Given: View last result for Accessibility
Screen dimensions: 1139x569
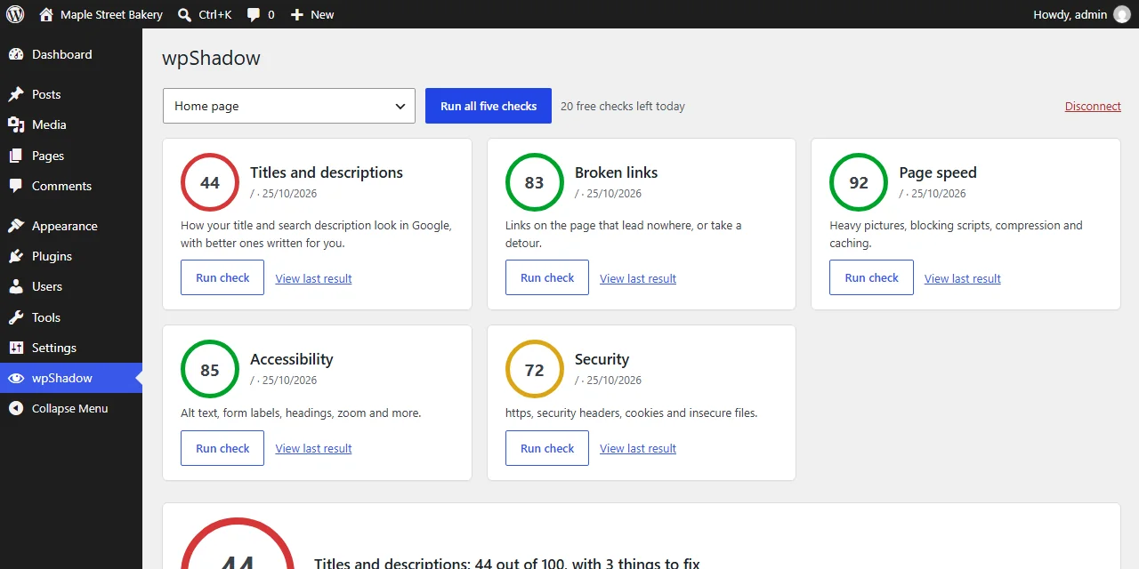Looking at the screenshot, I should [313, 448].
